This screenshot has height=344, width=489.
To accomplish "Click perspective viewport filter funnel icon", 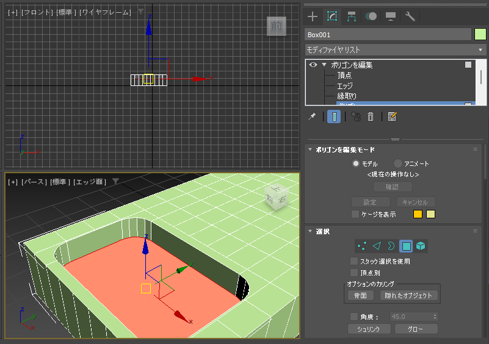I will tap(116, 181).
